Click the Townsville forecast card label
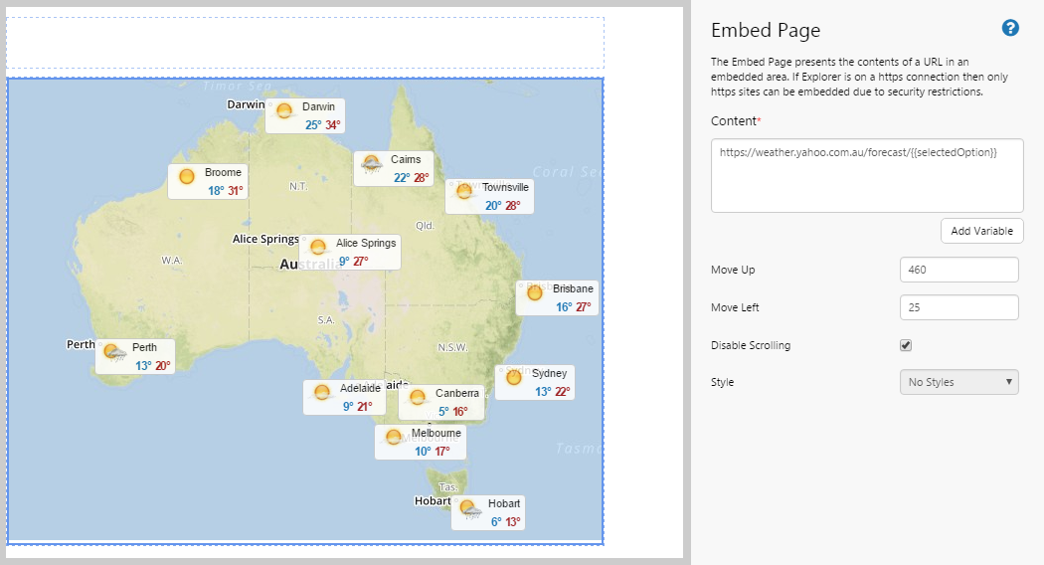 click(505, 187)
